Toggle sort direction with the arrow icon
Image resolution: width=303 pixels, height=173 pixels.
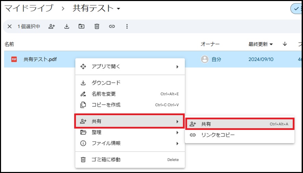point(285,44)
